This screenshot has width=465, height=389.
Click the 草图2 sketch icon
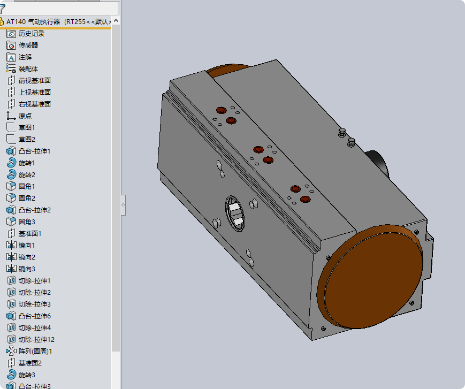point(11,139)
